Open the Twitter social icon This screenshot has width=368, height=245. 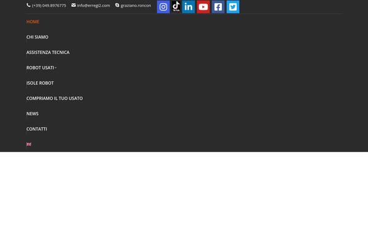tap(233, 7)
